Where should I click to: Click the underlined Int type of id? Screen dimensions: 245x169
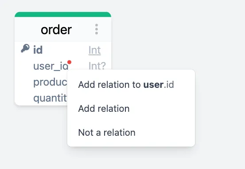coord(94,50)
